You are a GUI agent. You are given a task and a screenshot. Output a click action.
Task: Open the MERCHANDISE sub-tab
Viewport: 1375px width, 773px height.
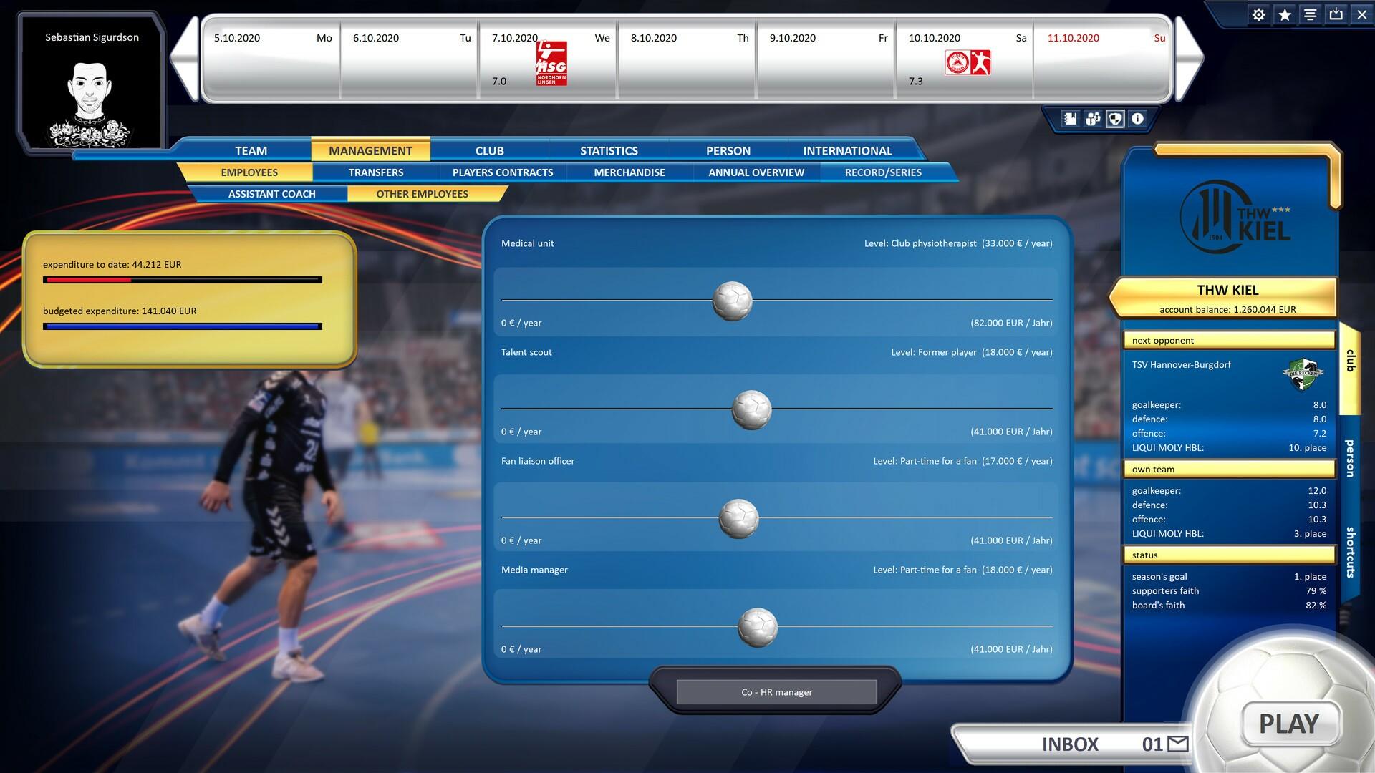click(x=629, y=172)
